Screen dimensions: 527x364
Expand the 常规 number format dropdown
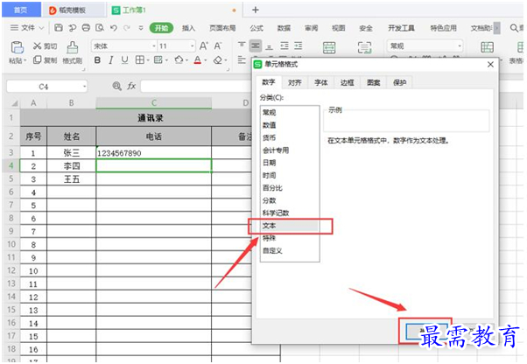pyautogui.click(x=459, y=46)
